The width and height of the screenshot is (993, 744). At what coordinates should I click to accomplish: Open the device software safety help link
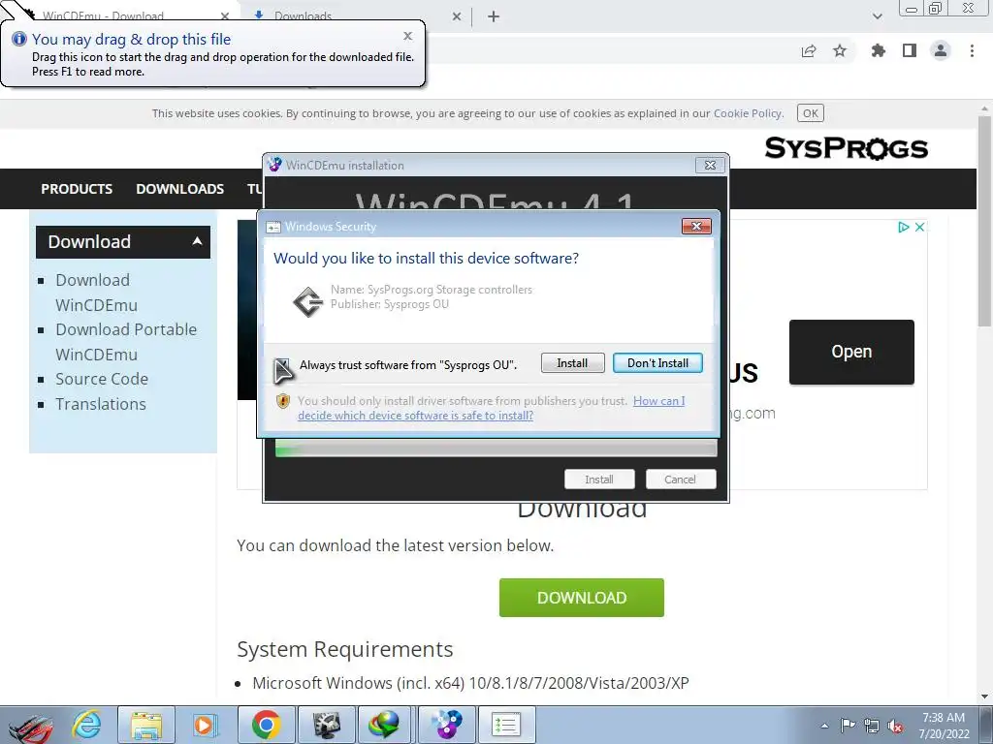click(491, 408)
